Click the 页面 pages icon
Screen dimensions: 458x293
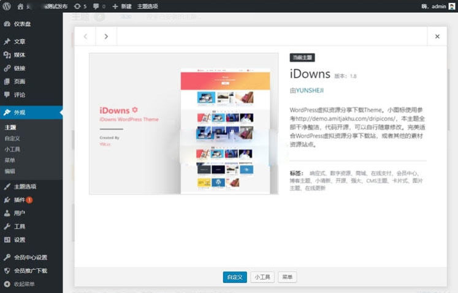(x=7, y=81)
